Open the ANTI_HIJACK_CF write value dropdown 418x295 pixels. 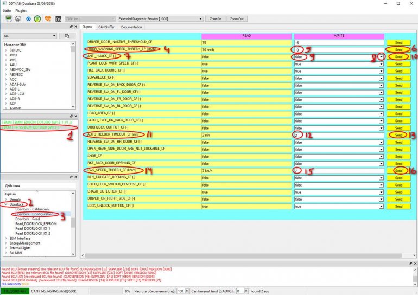click(382, 57)
